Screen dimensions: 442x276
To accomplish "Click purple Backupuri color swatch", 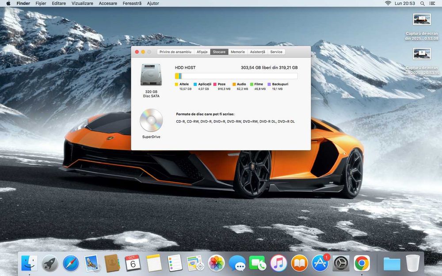I will [269, 84].
